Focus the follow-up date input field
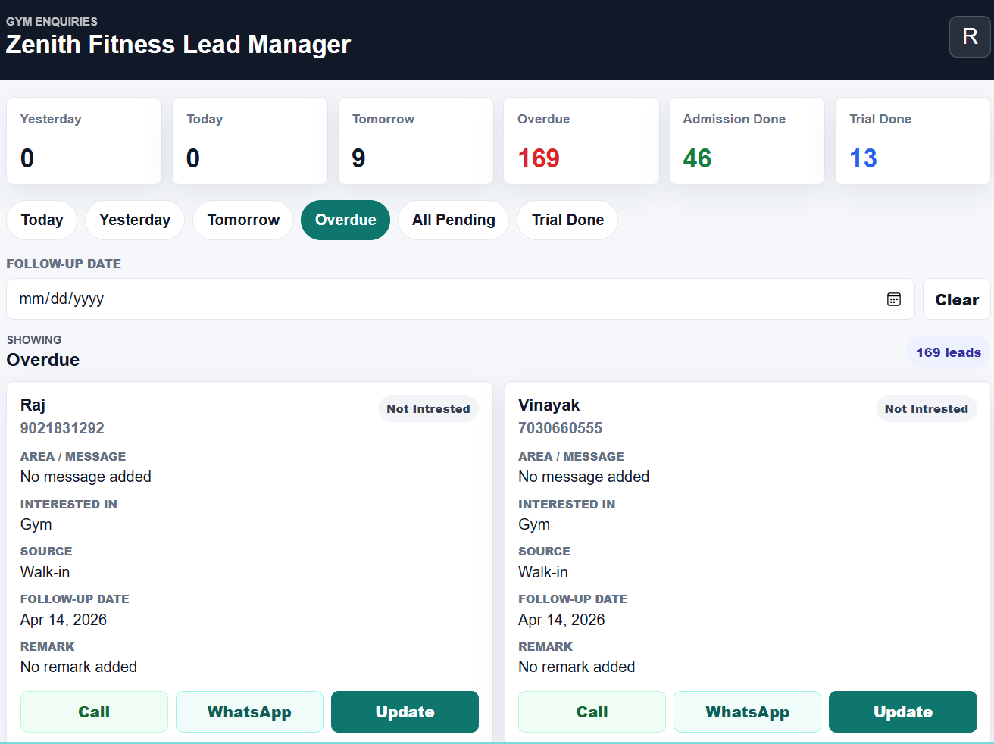The width and height of the screenshot is (994, 744). click(461, 299)
